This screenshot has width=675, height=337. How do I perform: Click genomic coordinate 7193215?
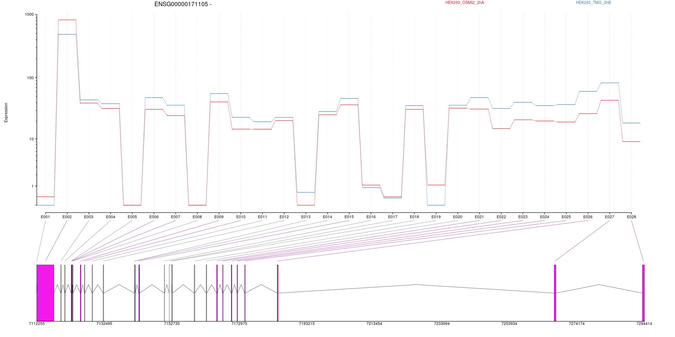307,324
